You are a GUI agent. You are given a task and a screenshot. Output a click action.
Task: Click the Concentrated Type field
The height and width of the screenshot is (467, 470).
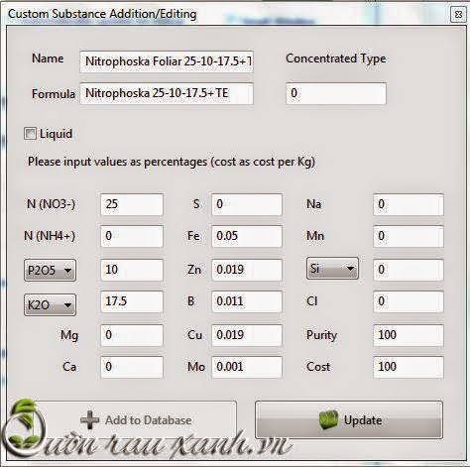click(336, 93)
